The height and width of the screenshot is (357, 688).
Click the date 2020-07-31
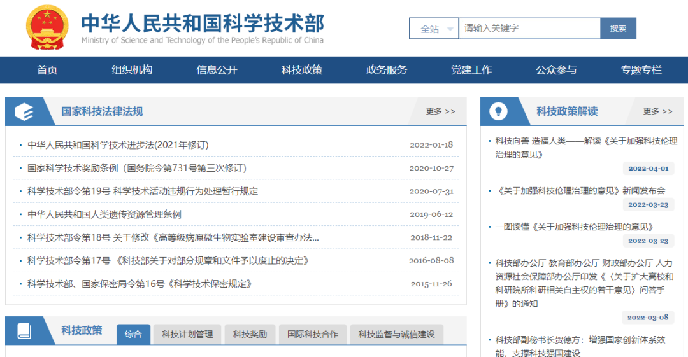(431, 191)
